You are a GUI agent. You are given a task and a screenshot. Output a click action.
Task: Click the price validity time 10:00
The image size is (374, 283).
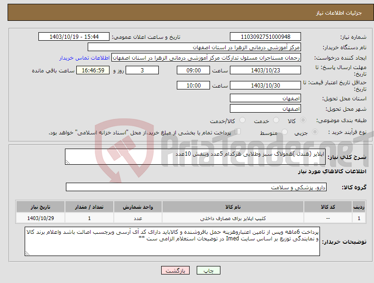pyautogui.click(x=193, y=85)
